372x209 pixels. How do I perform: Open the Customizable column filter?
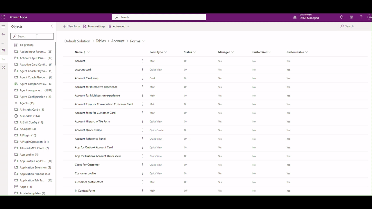tap(306, 52)
